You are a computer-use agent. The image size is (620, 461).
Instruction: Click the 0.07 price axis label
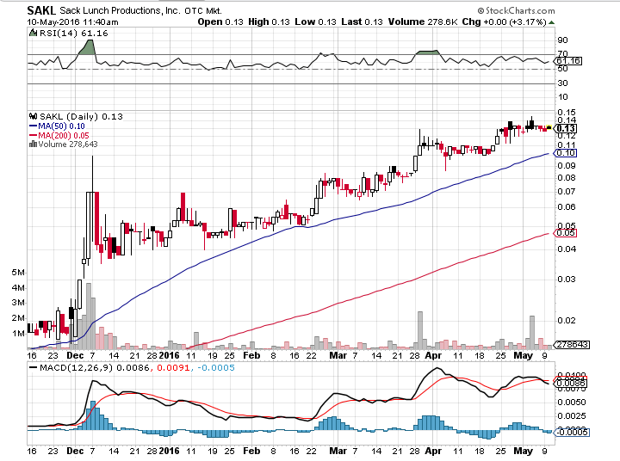click(x=567, y=192)
